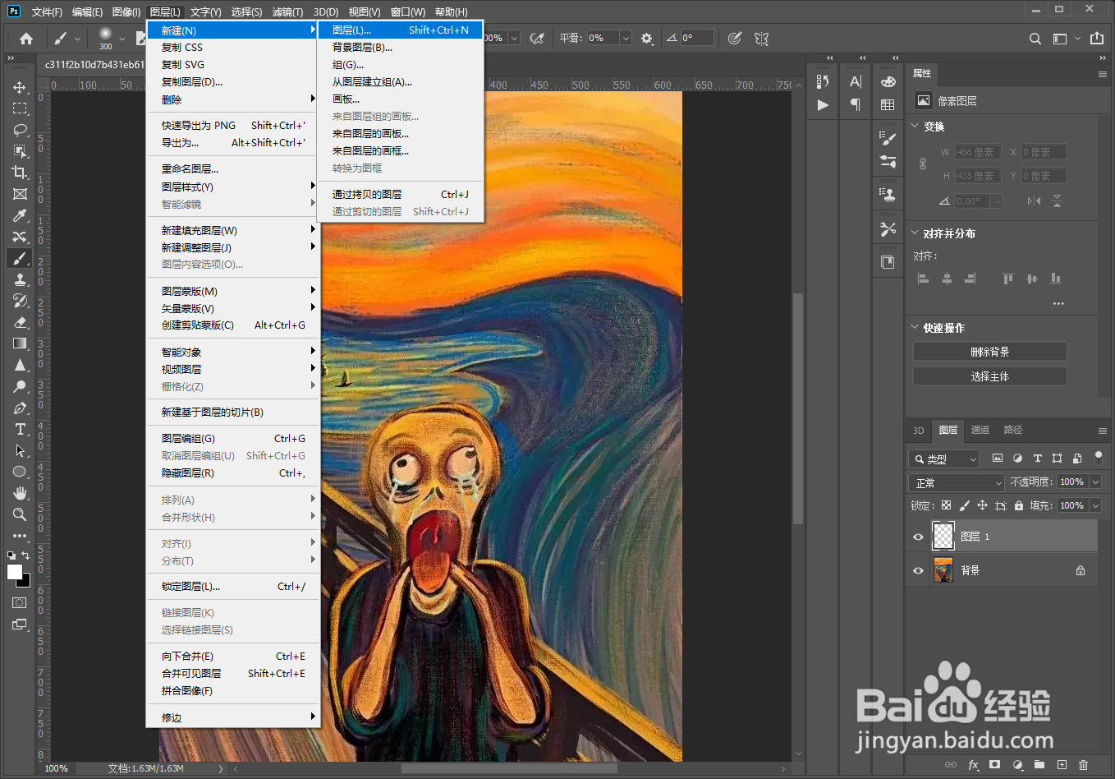
Task: Select the Ellipse shape tool
Action: [x=20, y=472]
